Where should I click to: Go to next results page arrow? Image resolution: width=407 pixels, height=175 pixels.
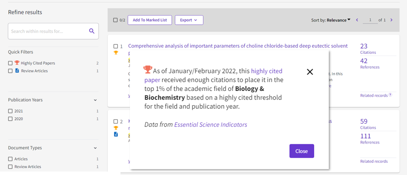[391, 20]
